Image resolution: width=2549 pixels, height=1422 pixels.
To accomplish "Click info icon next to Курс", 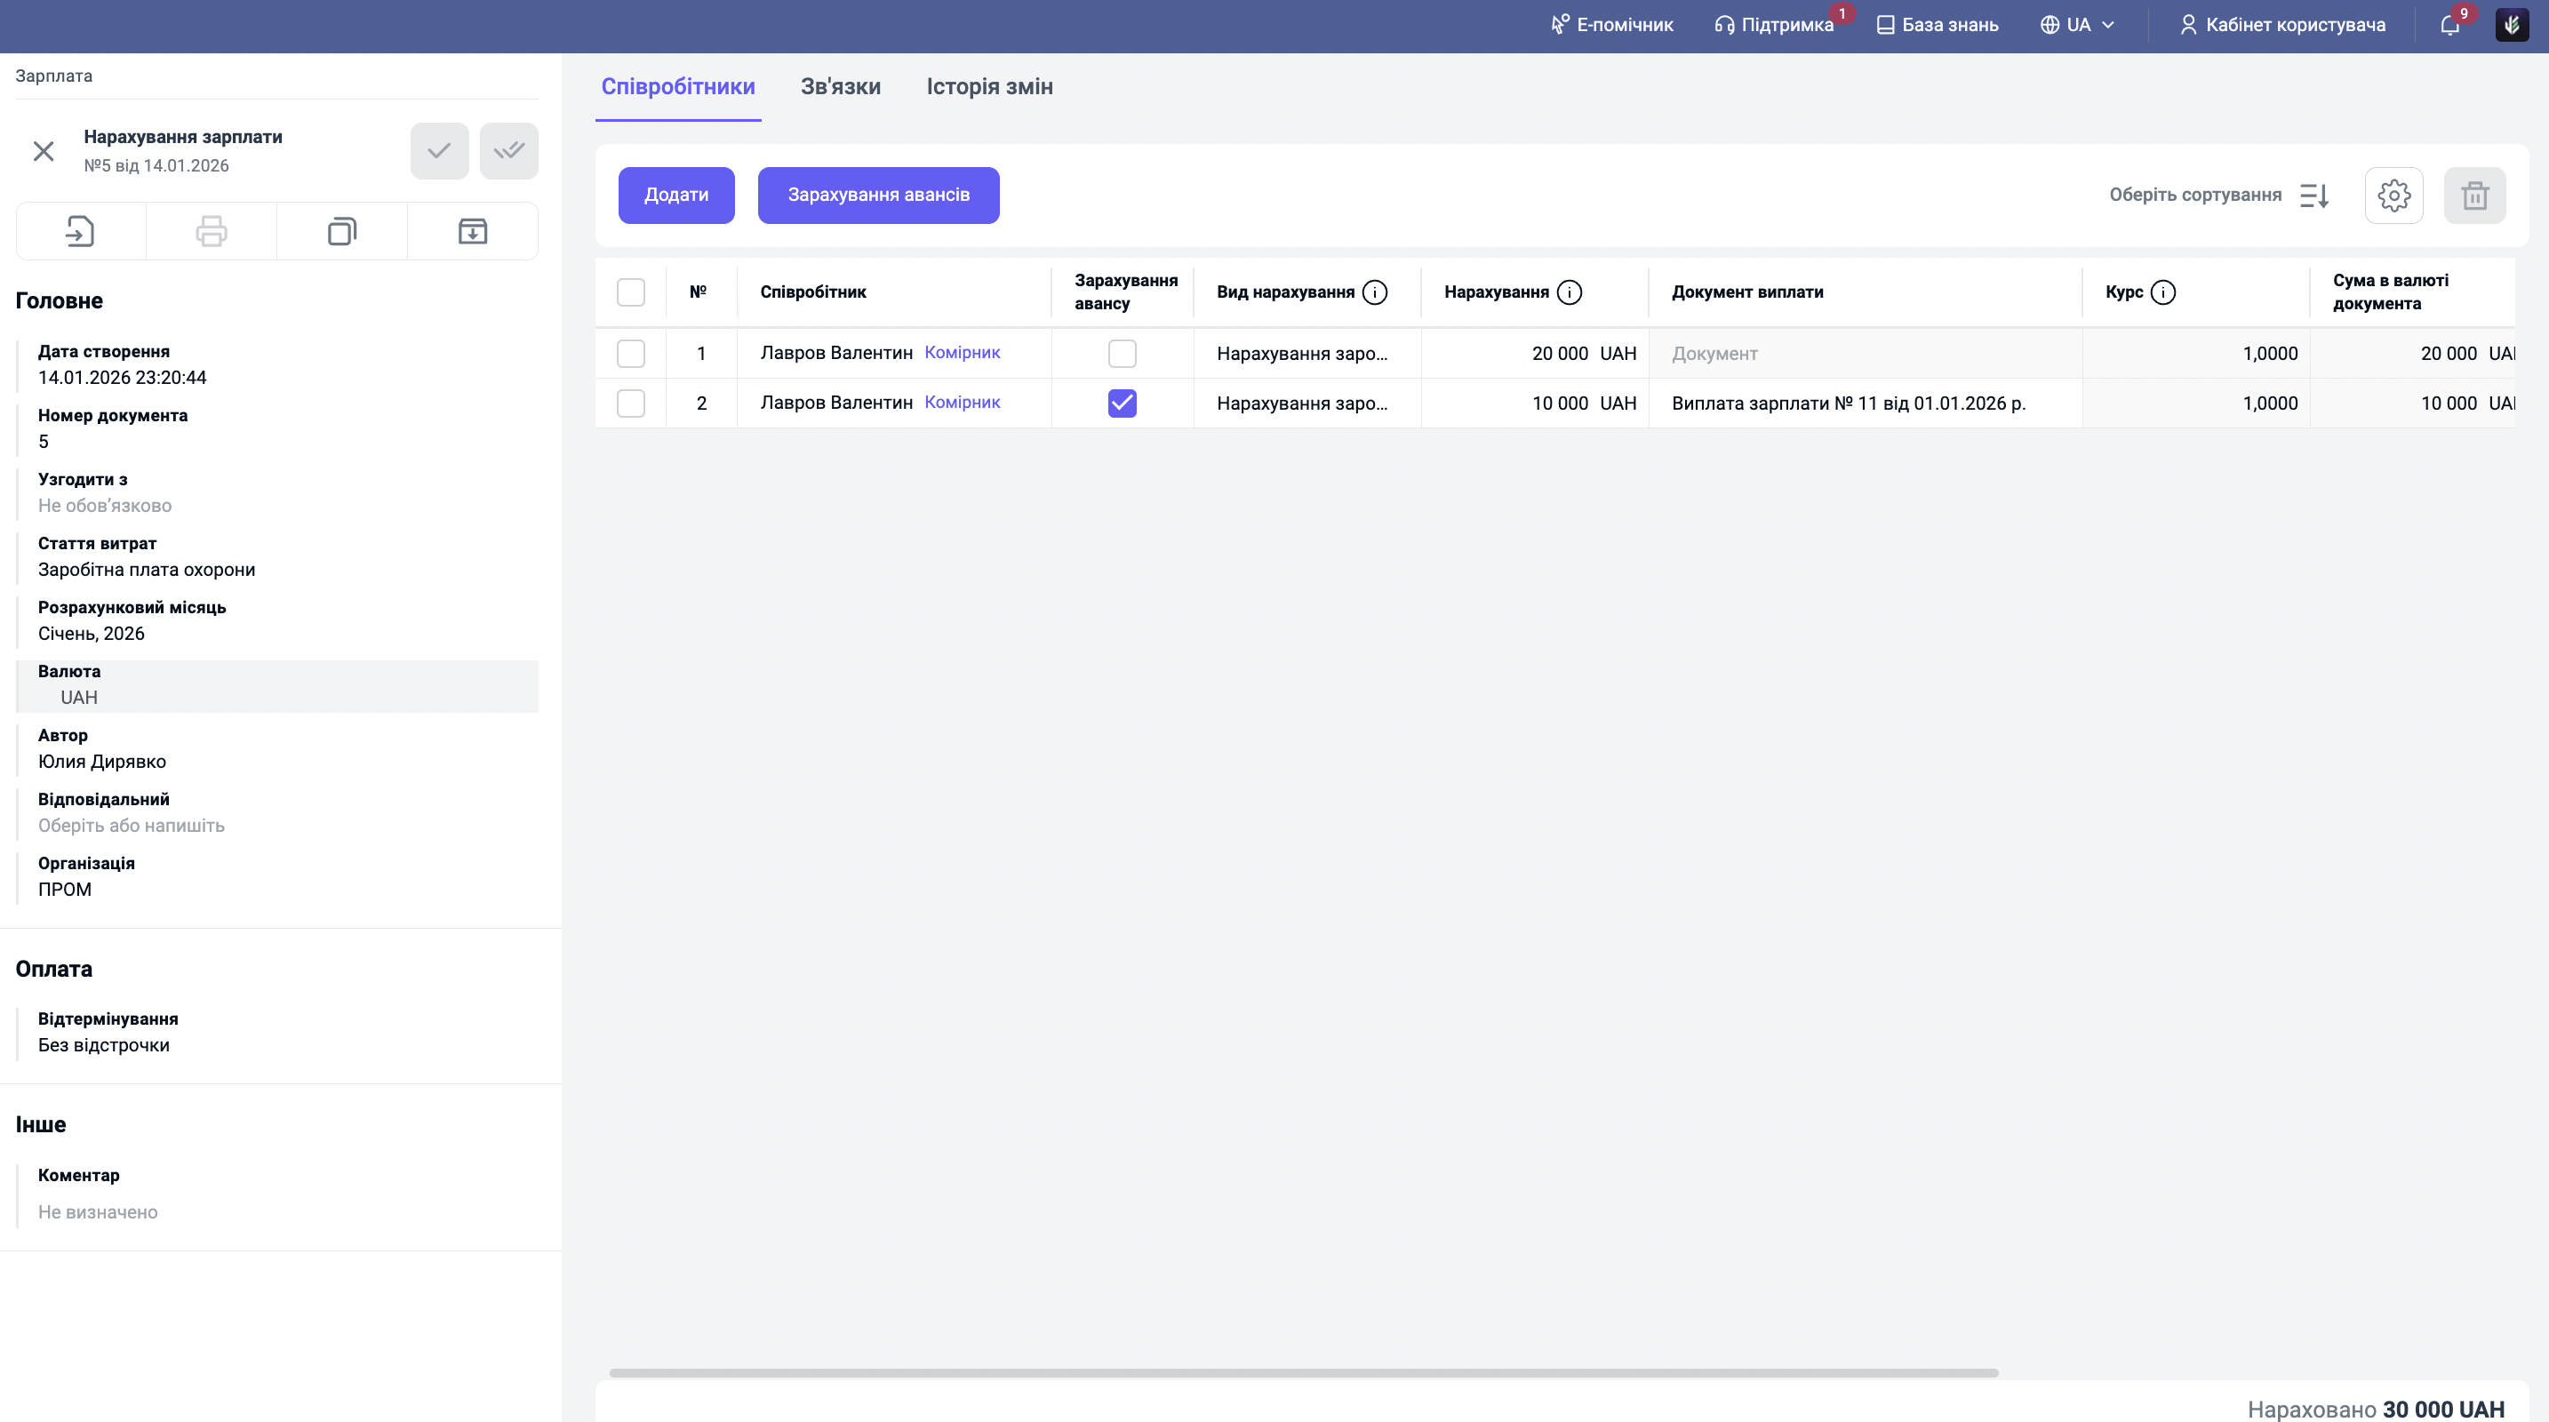I will pyautogui.click(x=2163, y=292).
